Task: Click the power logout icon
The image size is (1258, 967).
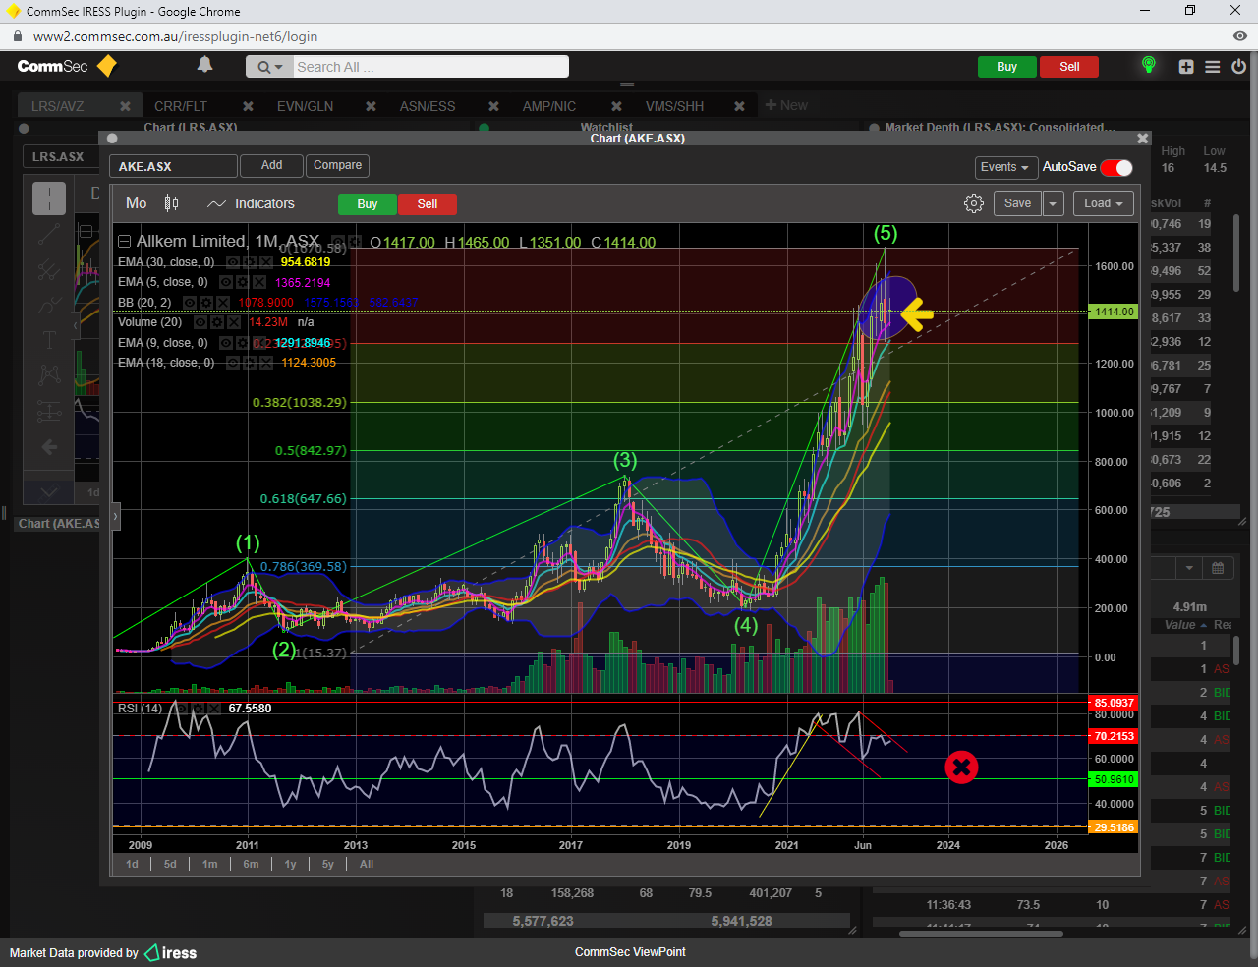Action: [x=1238, y=67]
